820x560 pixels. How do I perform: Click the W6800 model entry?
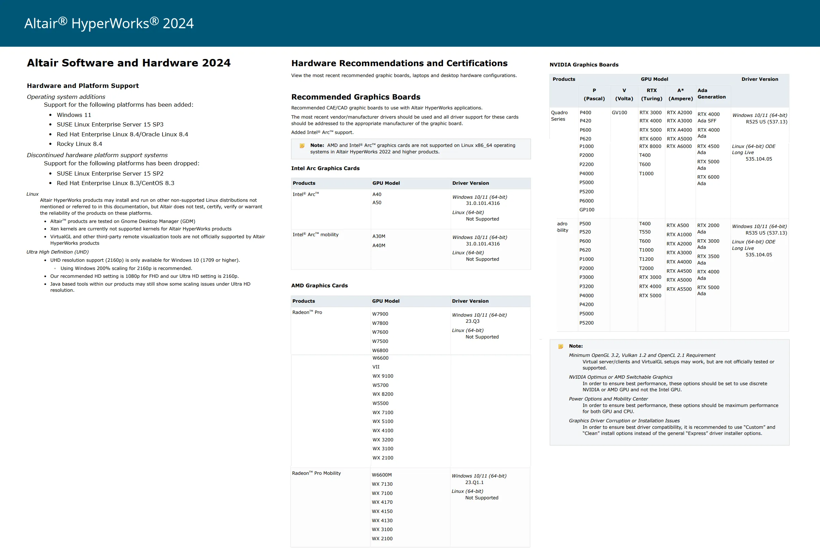click(x=380, y=350)
